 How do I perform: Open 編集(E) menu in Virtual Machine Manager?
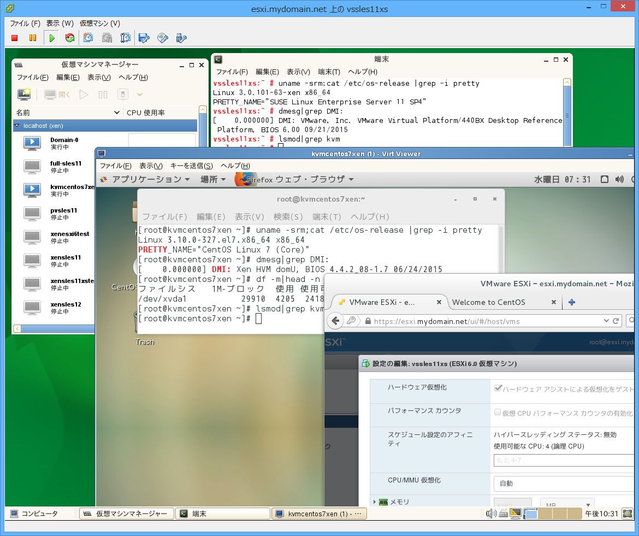click(68, 77)
